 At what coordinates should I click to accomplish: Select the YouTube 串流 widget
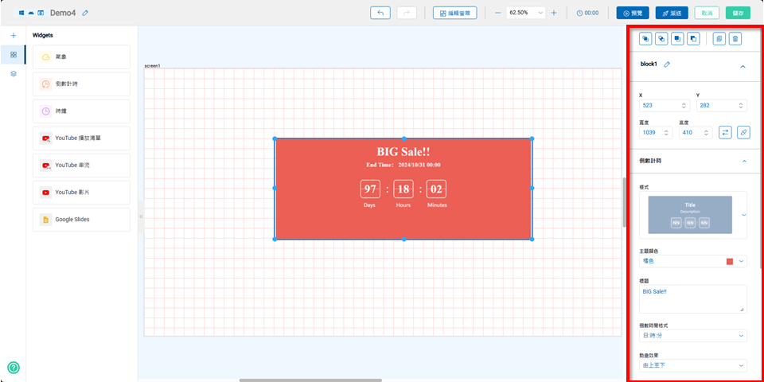coord(81,165)
